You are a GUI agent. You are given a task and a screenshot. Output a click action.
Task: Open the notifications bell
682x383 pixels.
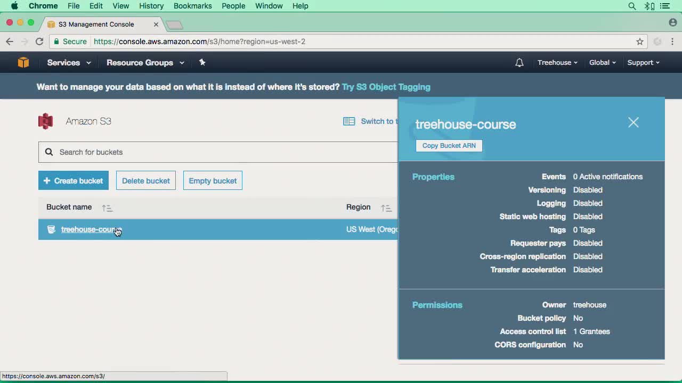pos(519,63)
